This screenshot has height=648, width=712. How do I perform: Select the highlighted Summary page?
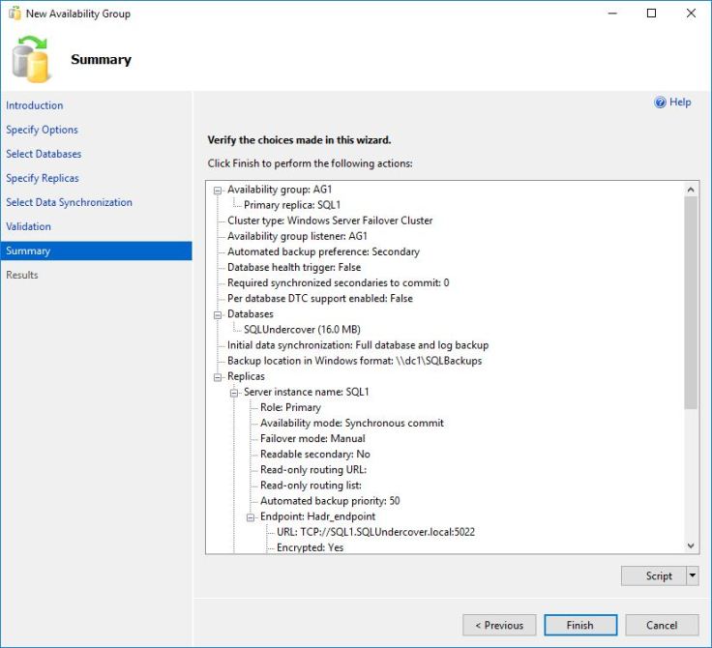[97, 250]
